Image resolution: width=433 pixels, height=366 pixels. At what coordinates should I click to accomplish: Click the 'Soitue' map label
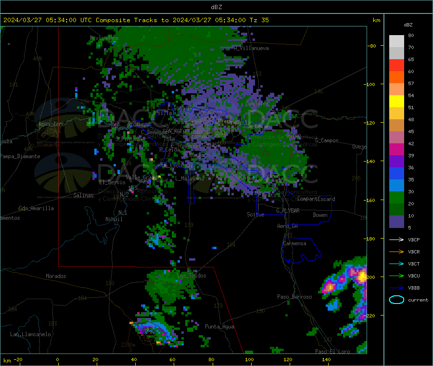(x=255, y=215)
